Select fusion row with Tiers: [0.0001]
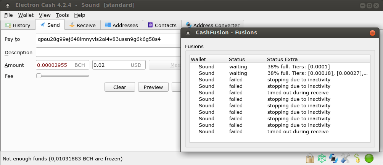Image resolution: width=383 pixels, height=165 pixels. (x=280, y=66)
